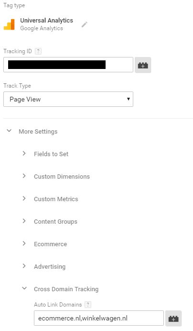
Task: Open variable picker beside Auto Link Domains
Action: pyautogui.click(x=173, y=319)
